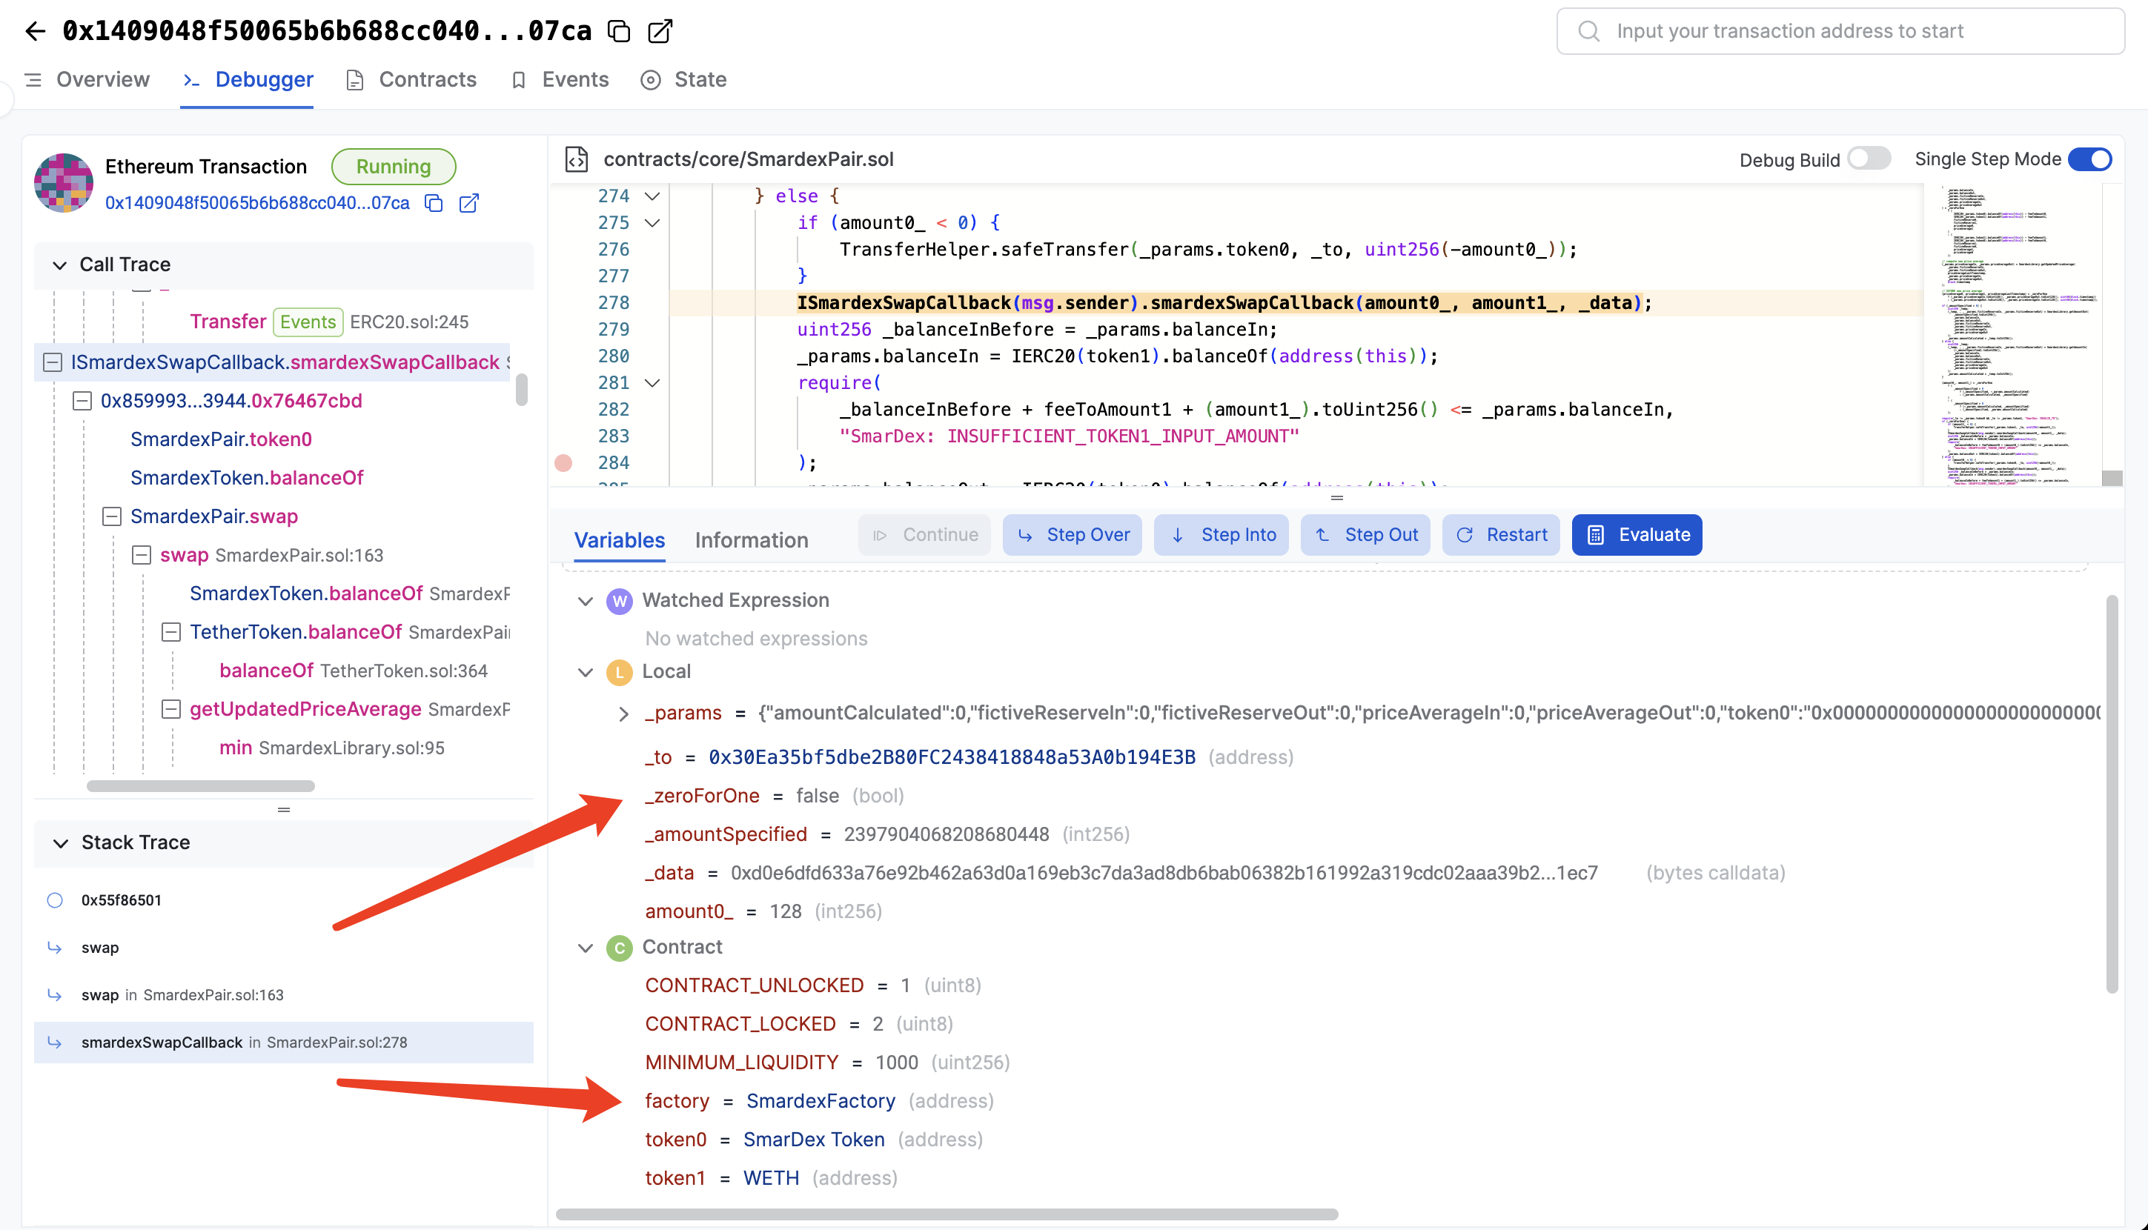Expand the _params local variable
The height and width of the screenshot is (1230, 2148).
coord(623,713)
